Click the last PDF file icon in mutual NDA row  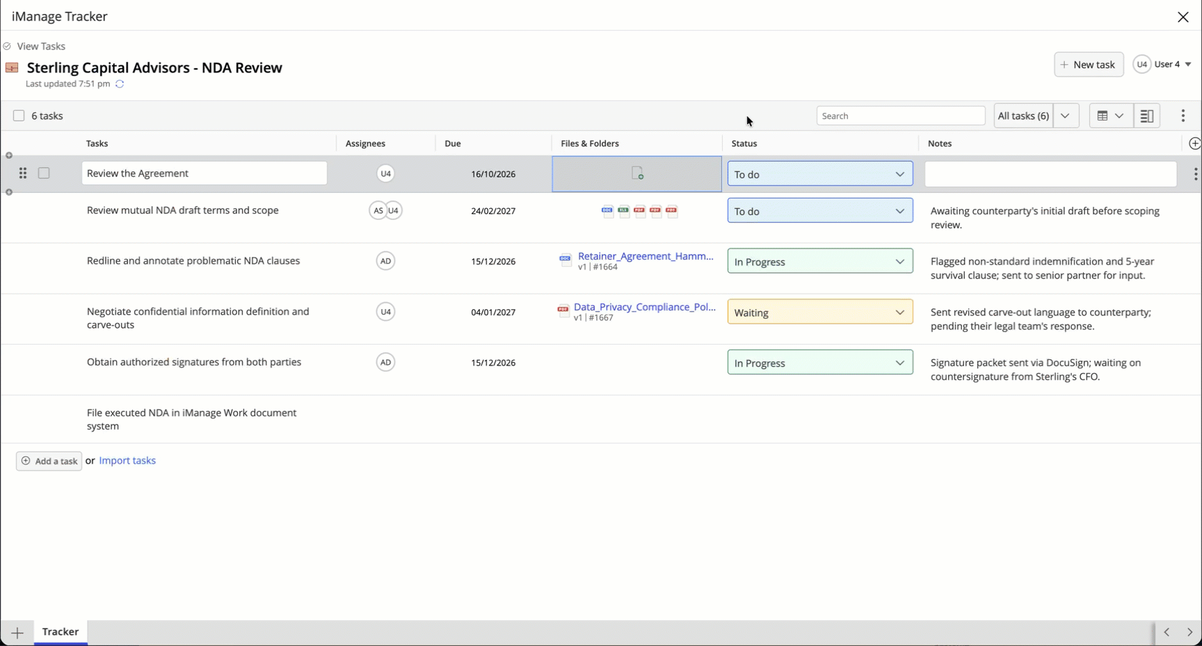671,211
